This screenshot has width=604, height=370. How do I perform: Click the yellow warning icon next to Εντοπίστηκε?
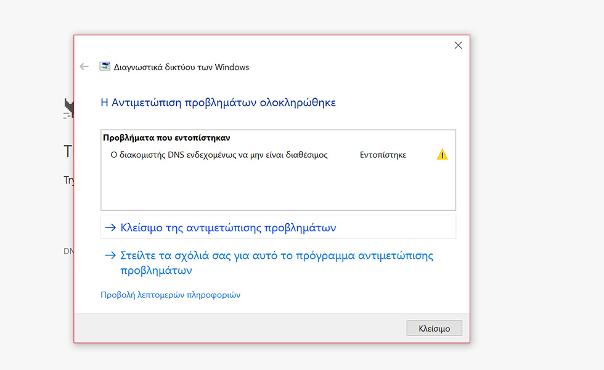443,155
